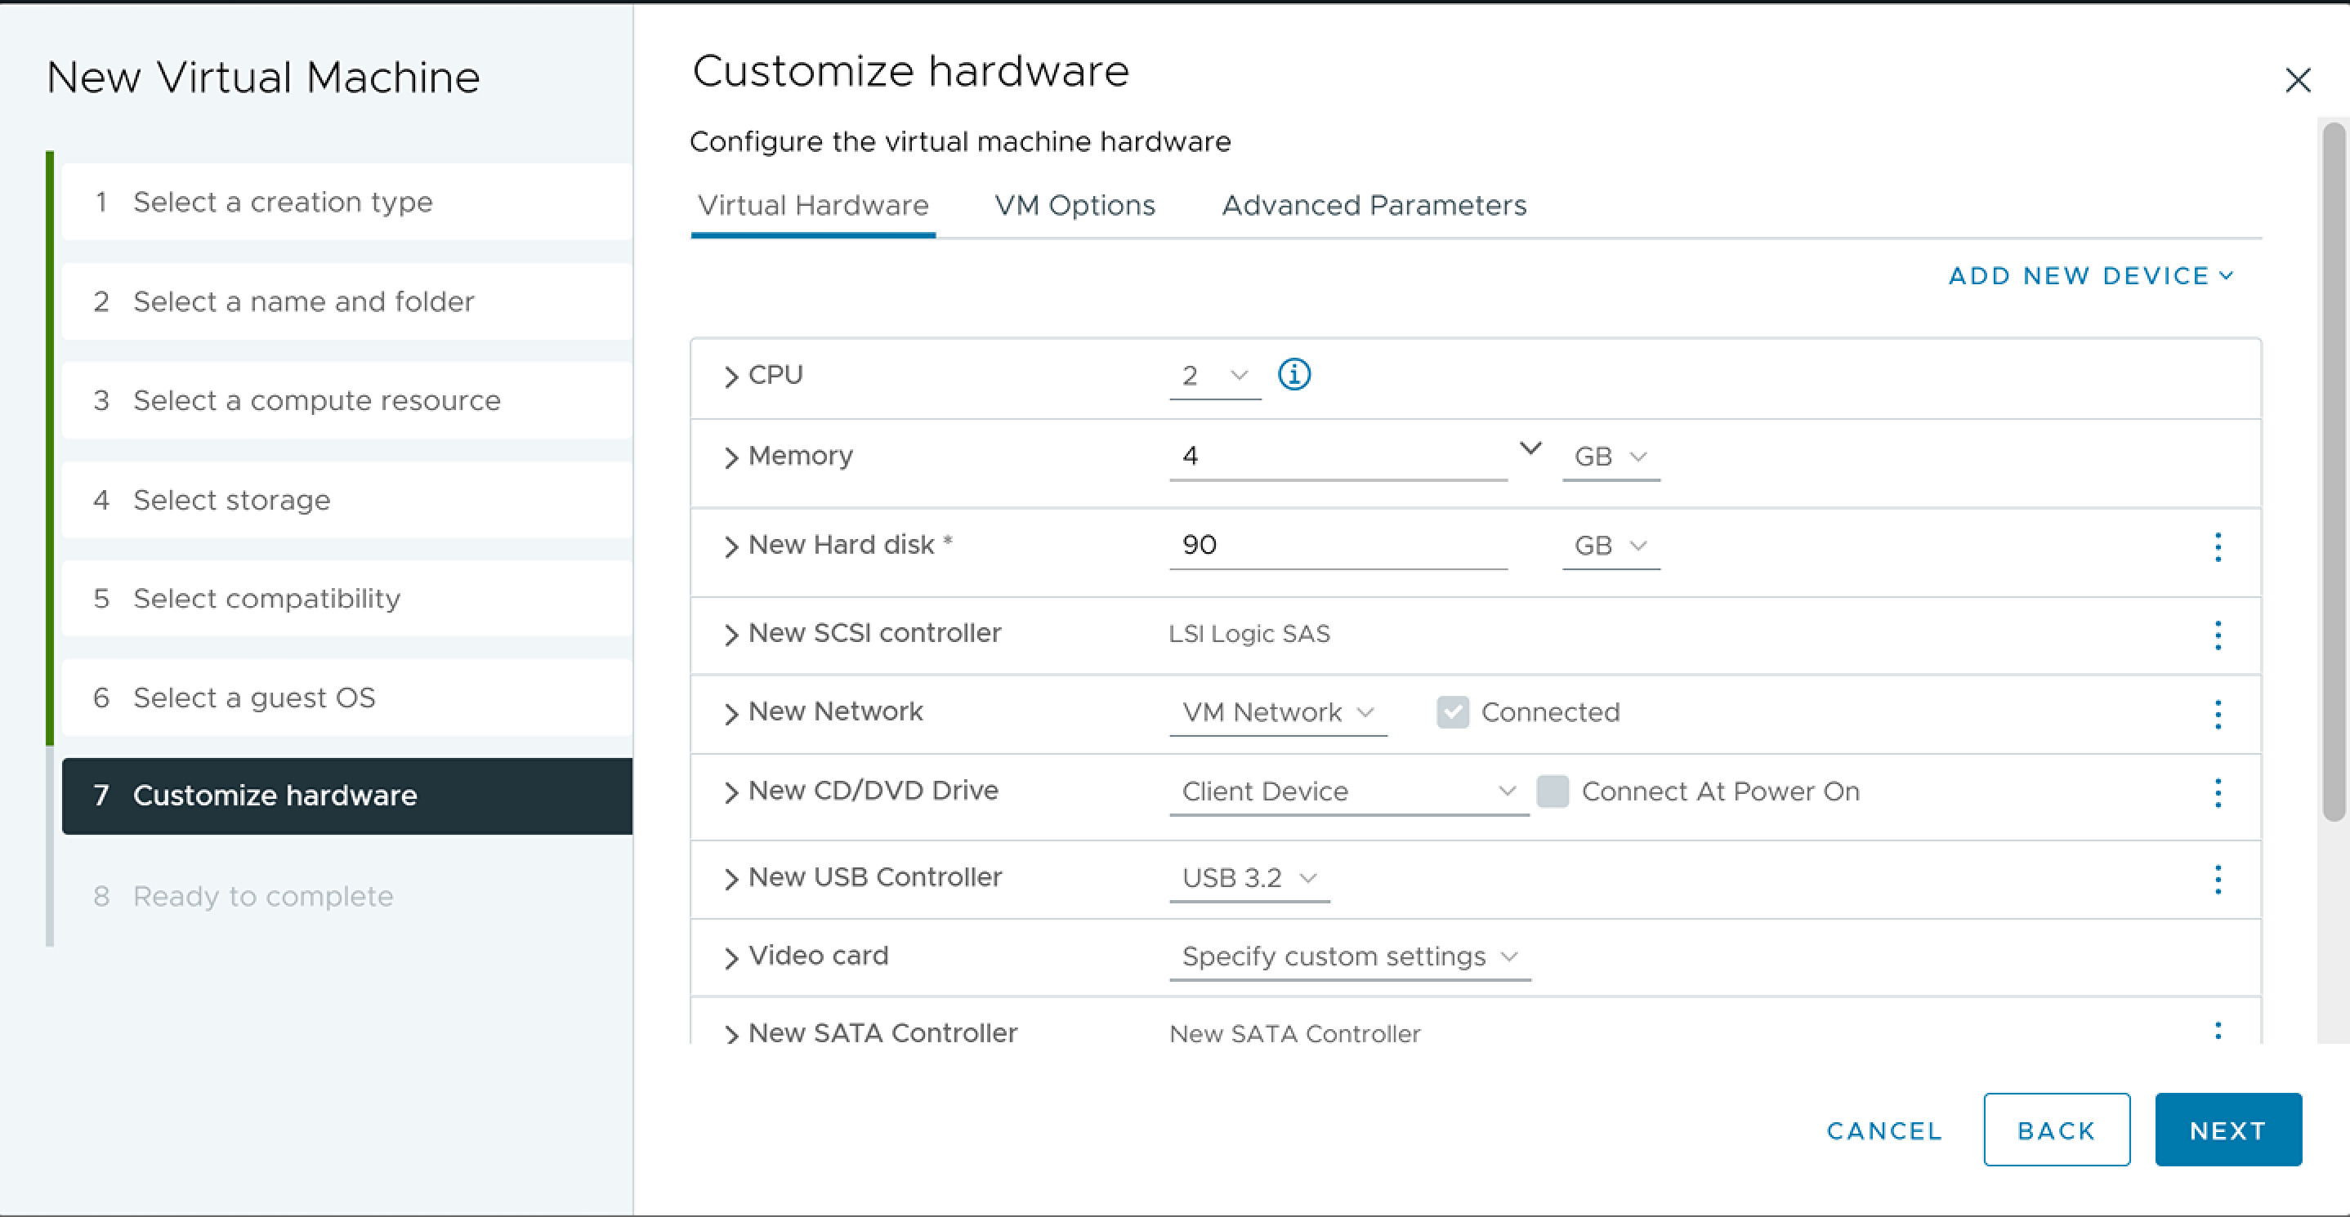Open the New Network actions menu

click(2218, 715)
